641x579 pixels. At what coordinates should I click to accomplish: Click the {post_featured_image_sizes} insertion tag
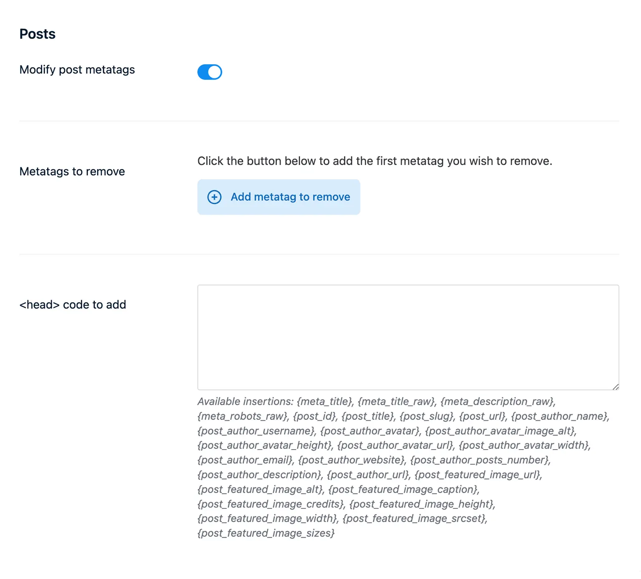[x=266, y=533]
